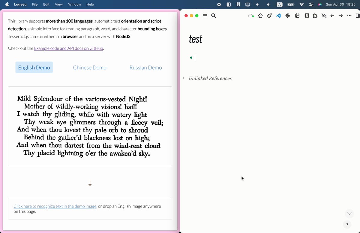Open today's journal via calendar icon
The image size is (360, 233).
tap(297, 16)
